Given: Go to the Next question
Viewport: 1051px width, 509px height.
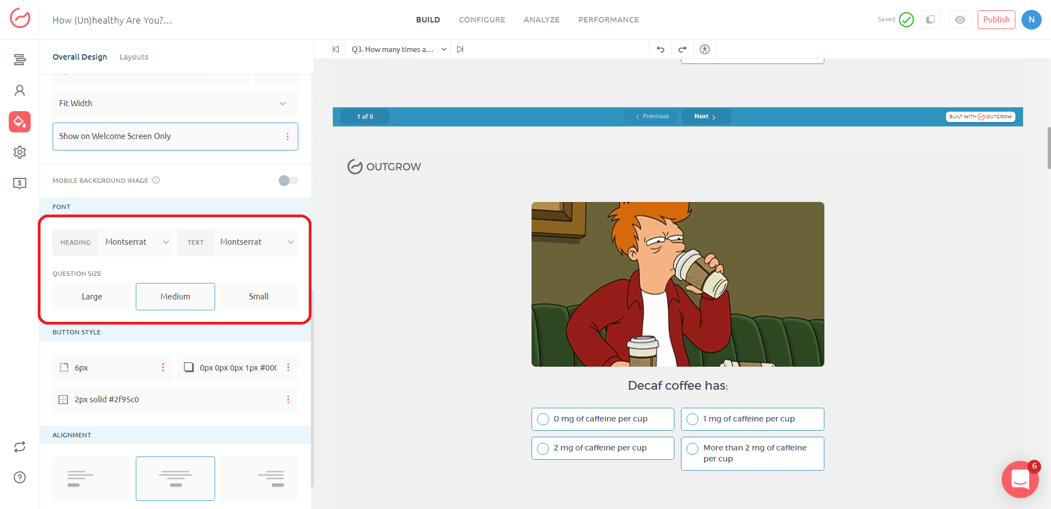Looking at the screenshot, I should pos(706,117).
